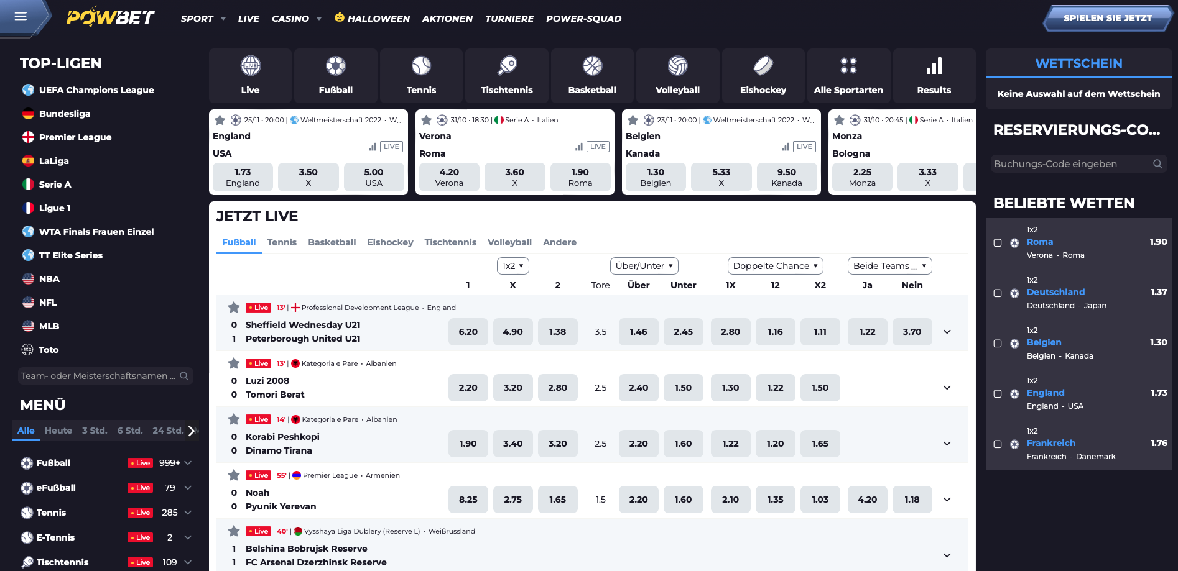The height and width of the screenshot is (571, 1178).
Task: Click the Powbet logo
Action: 111,17
